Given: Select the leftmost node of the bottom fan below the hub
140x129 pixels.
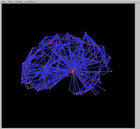Looking at the screenshot, I should (69, 90).
